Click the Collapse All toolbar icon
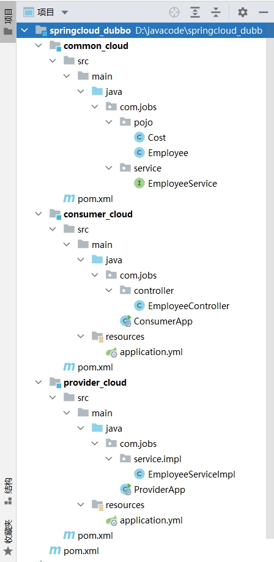This screenshot has height=562, width=274. (216, 12)
